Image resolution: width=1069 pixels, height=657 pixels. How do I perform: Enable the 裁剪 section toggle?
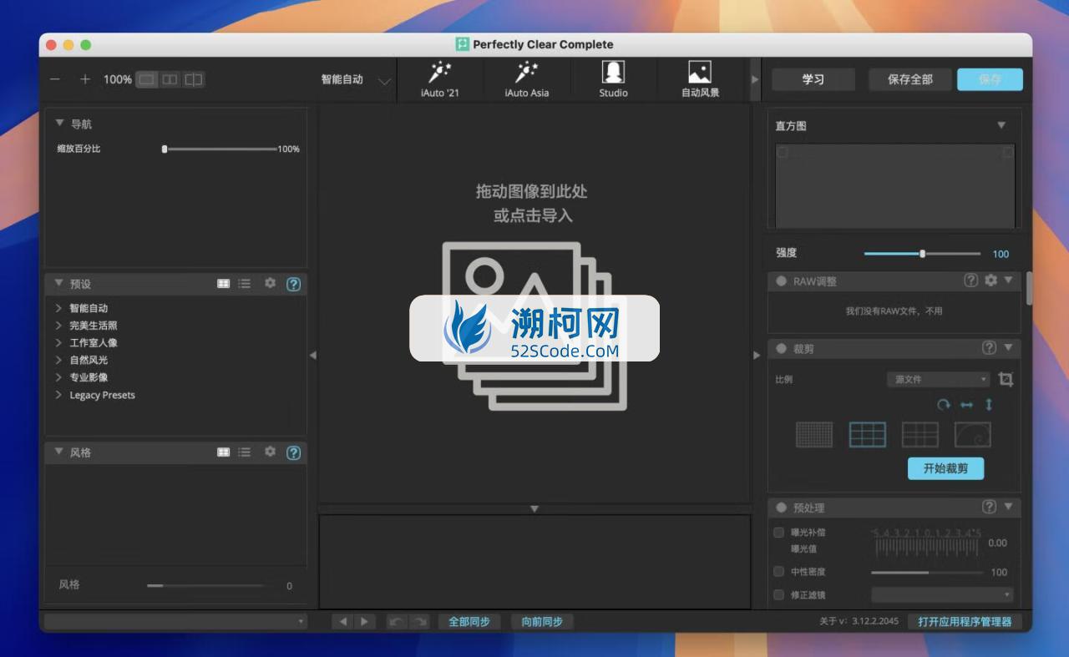[782, 348]
